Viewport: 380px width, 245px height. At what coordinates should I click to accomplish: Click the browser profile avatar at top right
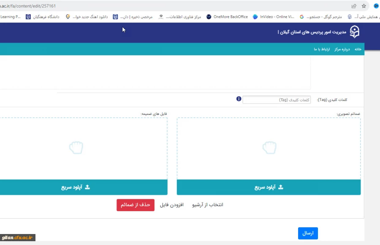pyautogui.click(x=375, y=6)
